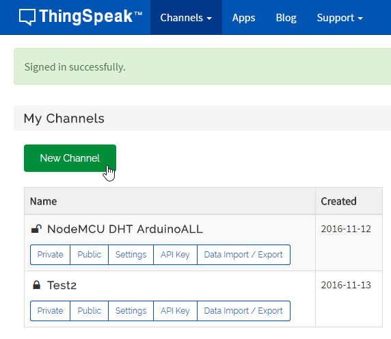Open API Key for NodeMCU DHT ArduinoALL
Image resolution: width=391 pixels, height=339 pixels.
(175, 255)
